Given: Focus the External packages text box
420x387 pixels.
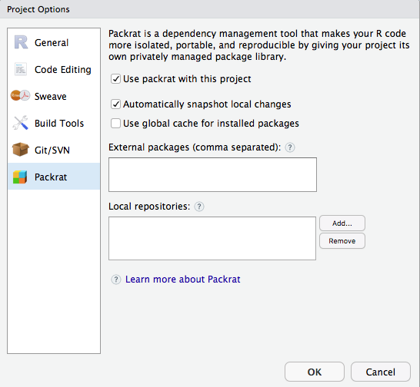Looking at the screenshot, I should [212, 174].
